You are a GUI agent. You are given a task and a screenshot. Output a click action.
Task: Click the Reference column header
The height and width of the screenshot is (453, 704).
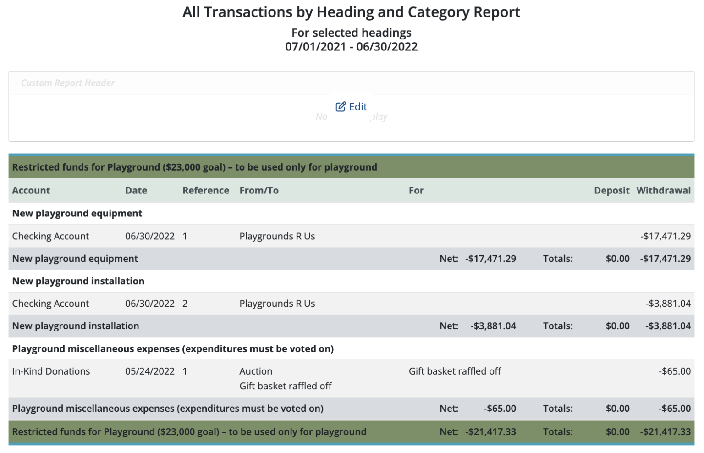coord(205,190)
